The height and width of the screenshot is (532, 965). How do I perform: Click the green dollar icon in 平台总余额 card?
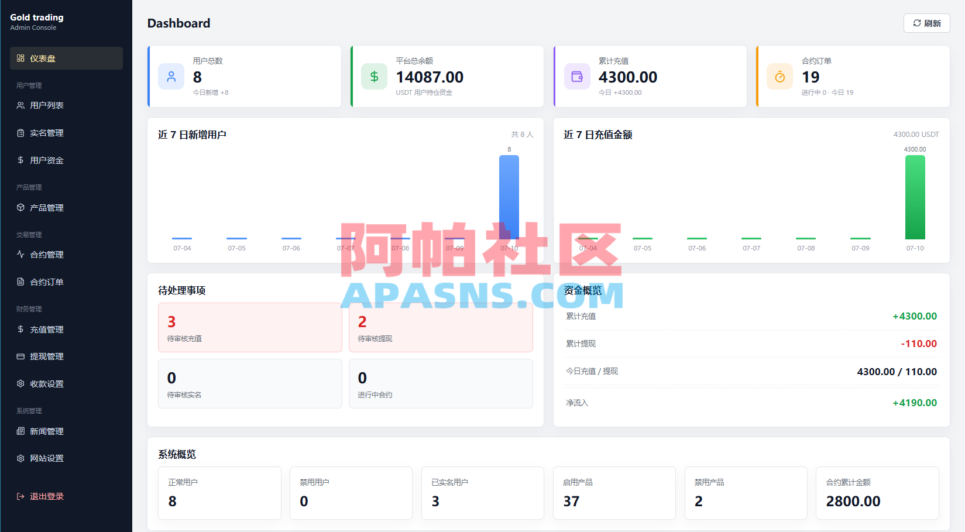(375, 77)
